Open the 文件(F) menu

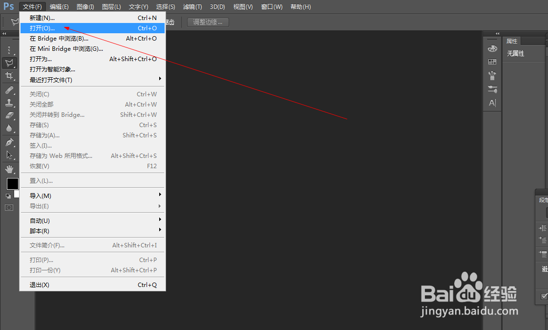[32, 7]
